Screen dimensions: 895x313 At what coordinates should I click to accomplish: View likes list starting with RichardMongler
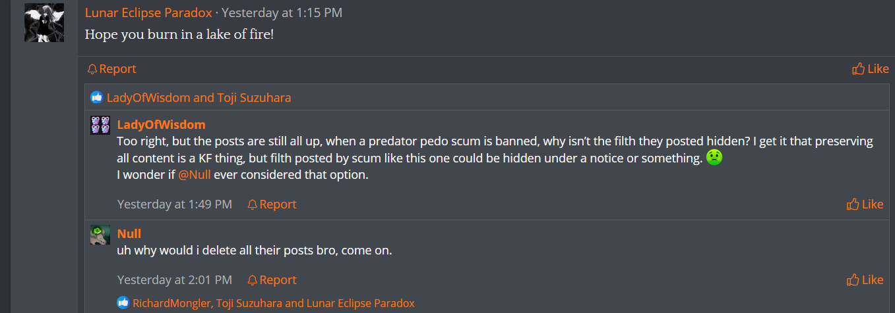pos(274,303)
